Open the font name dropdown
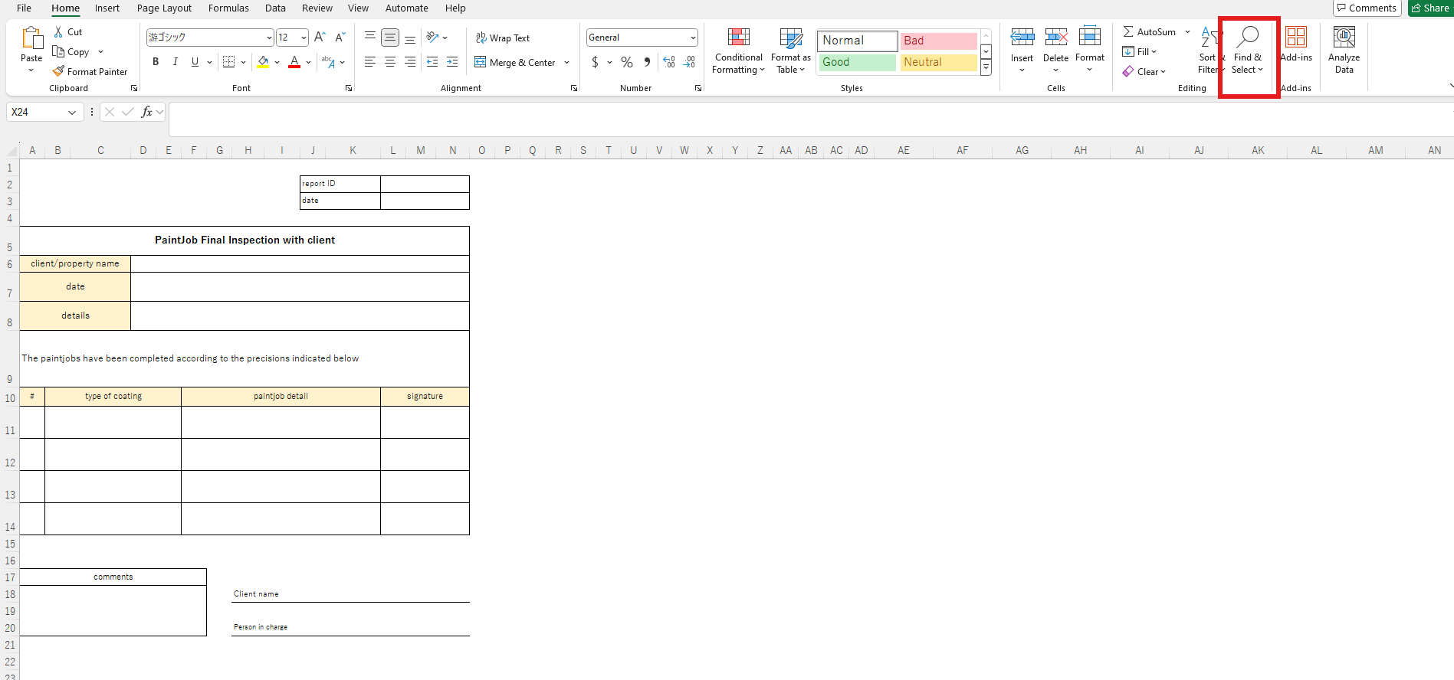 269,38
